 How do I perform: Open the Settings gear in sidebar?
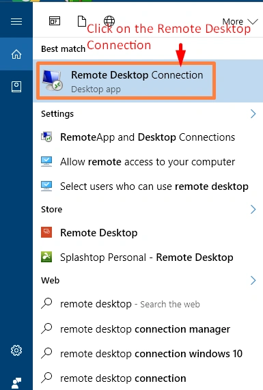point(16,350)
